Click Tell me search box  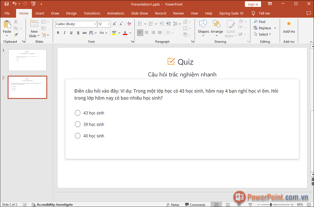[261, 13]
